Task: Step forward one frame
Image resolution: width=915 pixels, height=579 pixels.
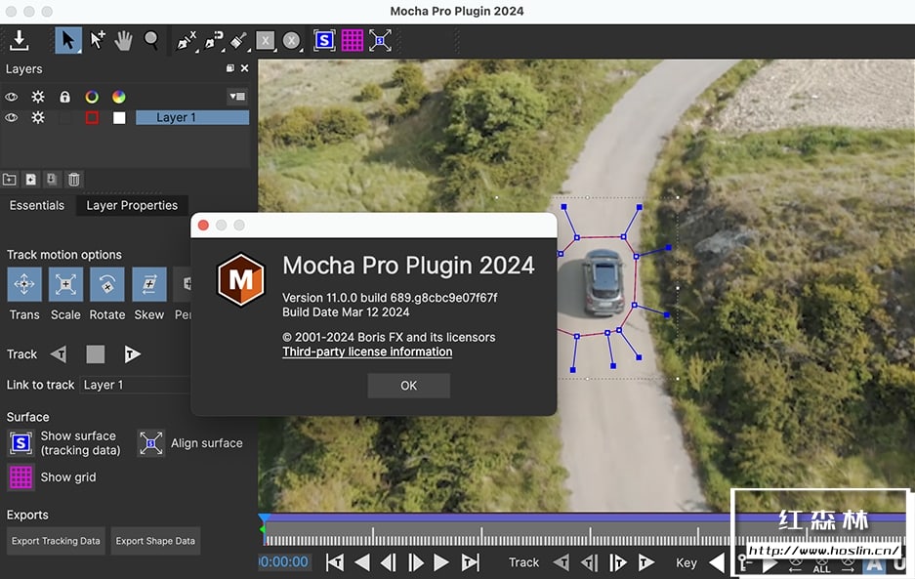Action: click(415, 562)
